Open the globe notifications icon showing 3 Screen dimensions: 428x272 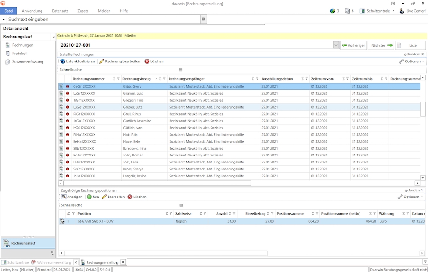click(x=333, y=11)
